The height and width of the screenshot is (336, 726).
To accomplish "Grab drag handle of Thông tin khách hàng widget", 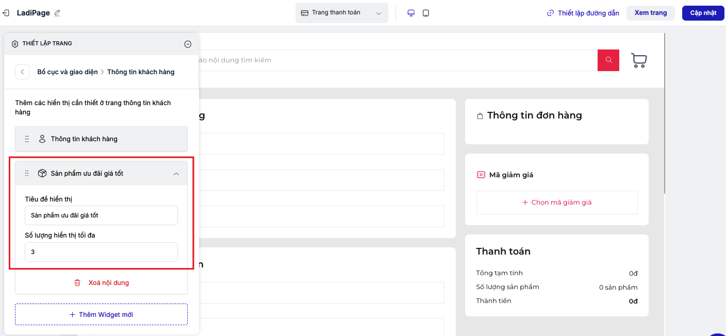I will 27,139.
